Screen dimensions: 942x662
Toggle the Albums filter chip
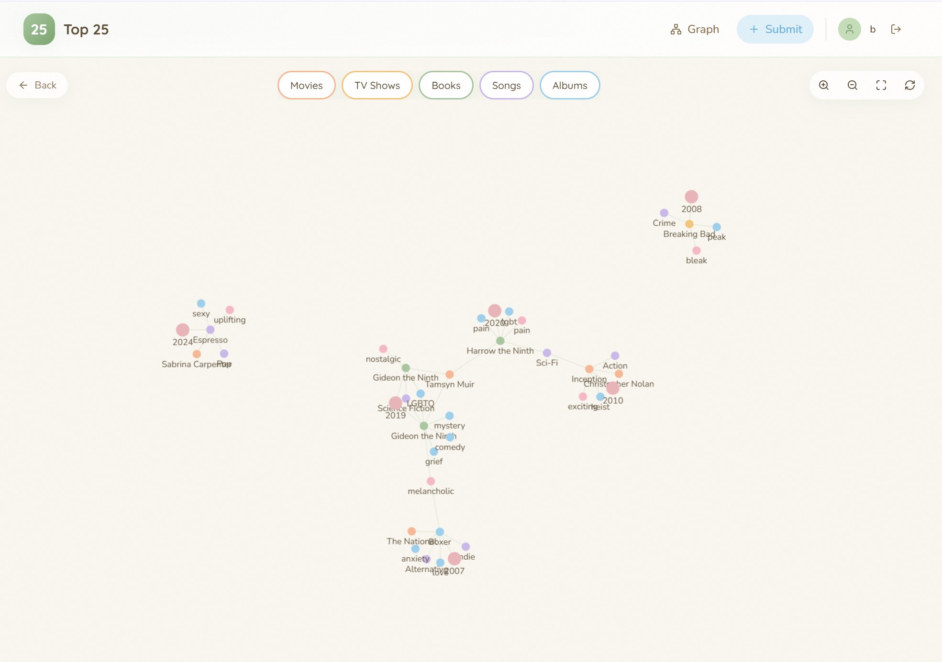[x=570, y=85]
